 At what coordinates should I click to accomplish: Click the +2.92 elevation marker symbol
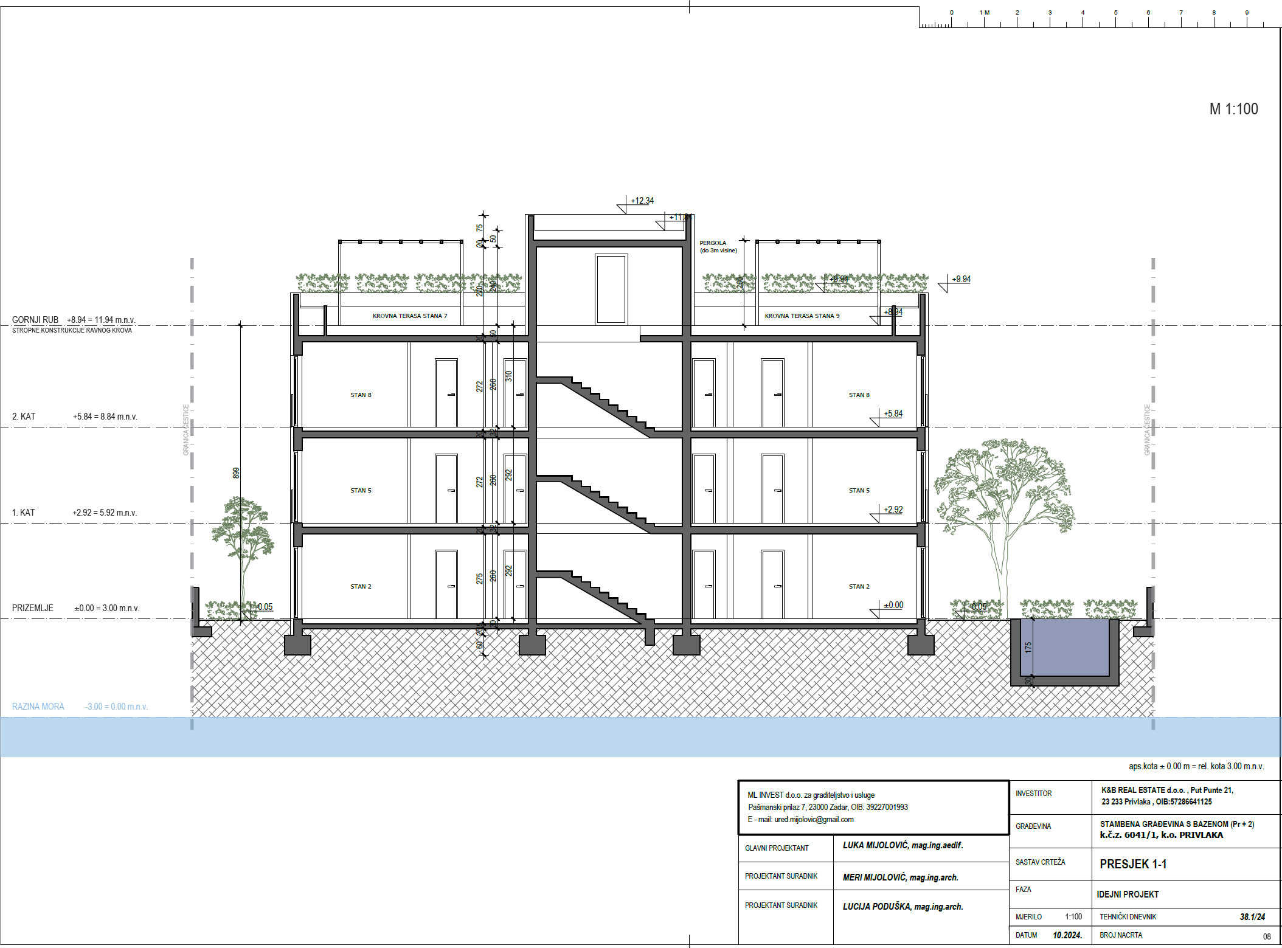[x=876, y=517]
